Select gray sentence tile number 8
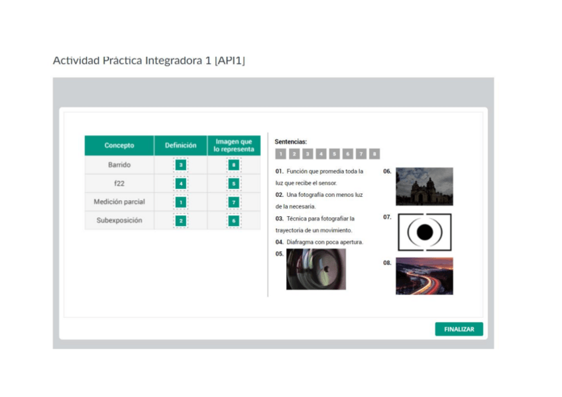Image resolution: width=562 pixels, height=397 pixels. pos(374,154)
